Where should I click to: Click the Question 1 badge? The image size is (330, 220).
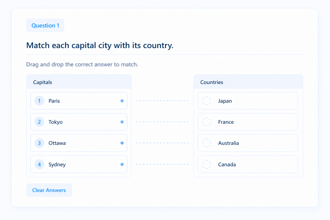pos(45,26)
